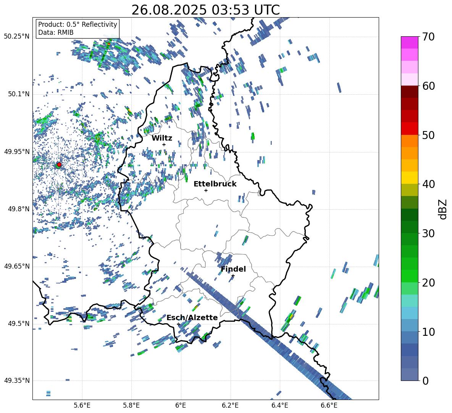Click the Esch/Alzette station cross marker
The height and width of the screenshot is (413, 452).
[178, 324]
